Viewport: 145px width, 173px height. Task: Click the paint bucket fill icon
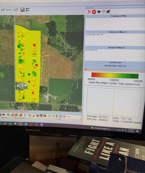(x=29, y=115)
